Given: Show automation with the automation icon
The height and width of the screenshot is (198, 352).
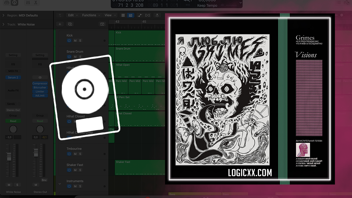Looking at the screenshot, I should 140,15.
